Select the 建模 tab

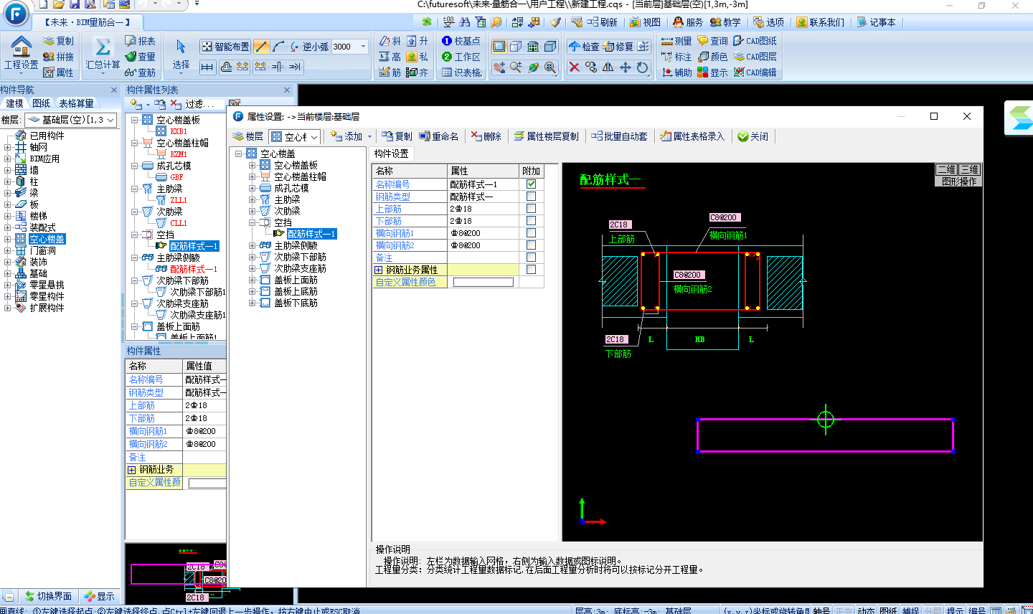14,103
